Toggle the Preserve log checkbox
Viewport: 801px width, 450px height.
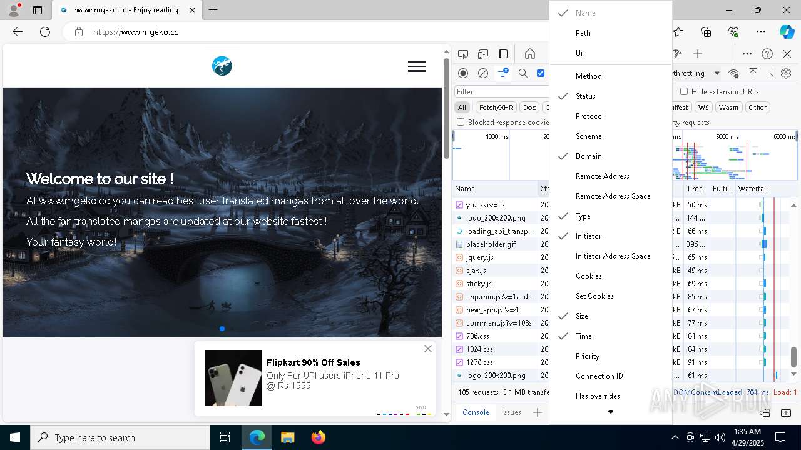pyautogui.click(x=541, y=73)
